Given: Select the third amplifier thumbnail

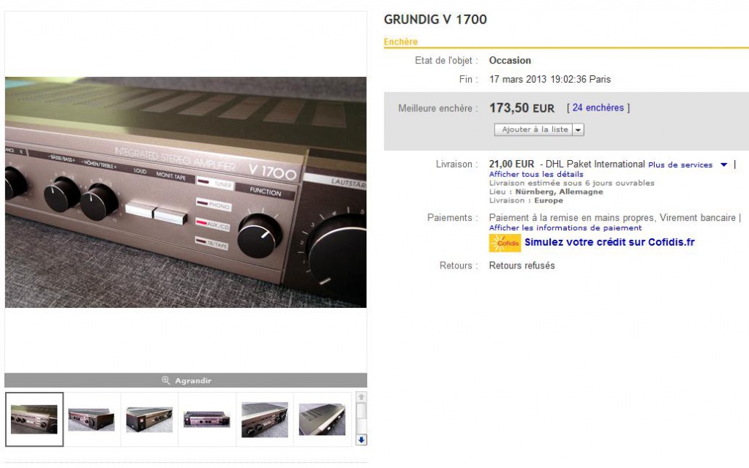Looking at the screenshot, I should 149,419.
